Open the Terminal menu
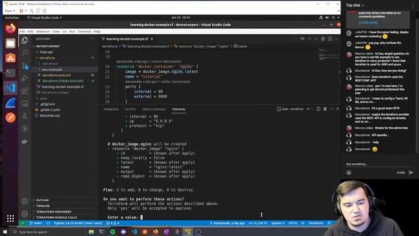Screen dimensions: 419x236 (x=84, y=31)
